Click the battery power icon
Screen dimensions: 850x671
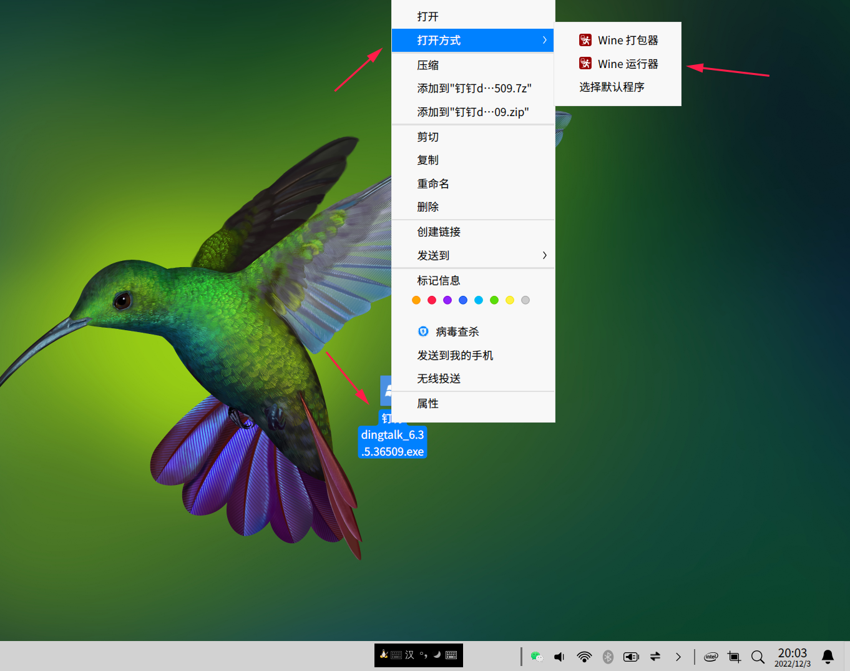(631, 657)
